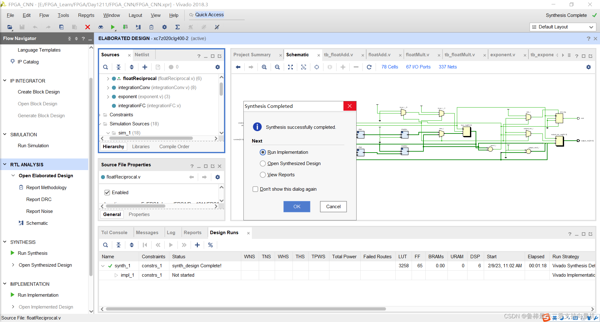Collapse SIMULATION section in Flow Navigator
600x322 pixels.
5,134
